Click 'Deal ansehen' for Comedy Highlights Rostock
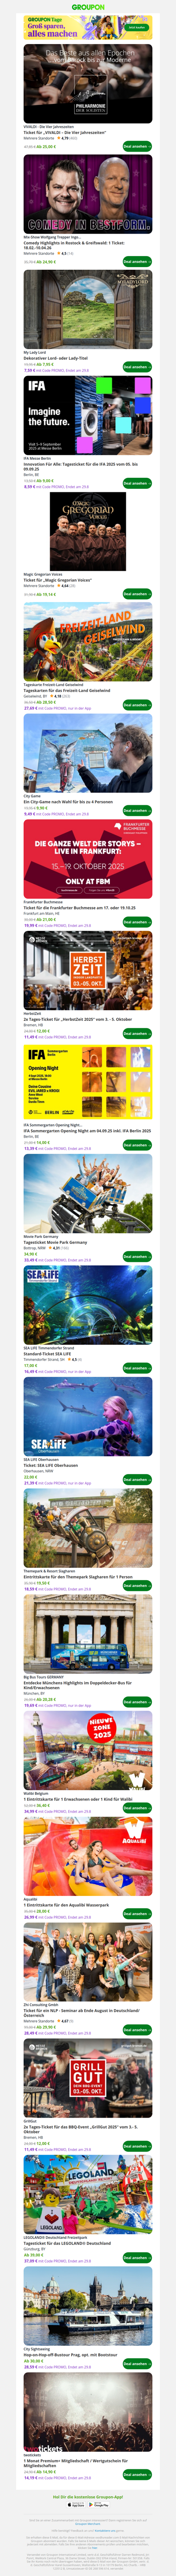 tap(137, 262)
